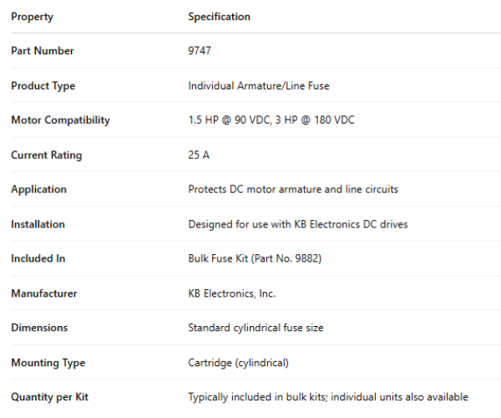The image size is (501, 418).
Task: Click Standard cylindrical fuse size text
Action: coord(256,328)
